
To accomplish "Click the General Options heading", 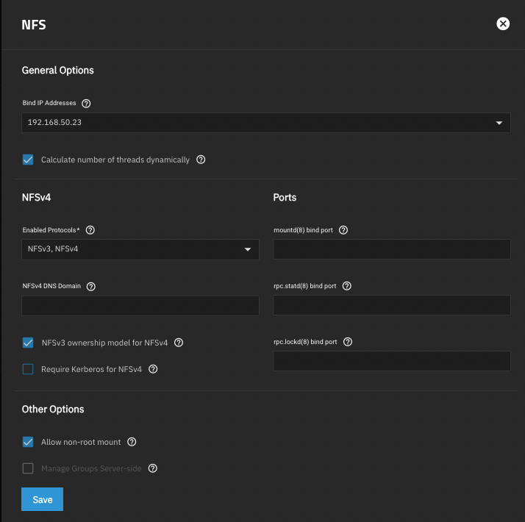I will click(57, 71).
